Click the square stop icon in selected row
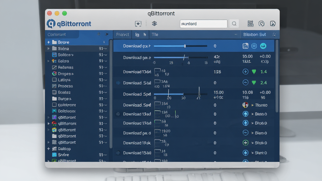This screenshot has width=322, height=181. (254, 46)
